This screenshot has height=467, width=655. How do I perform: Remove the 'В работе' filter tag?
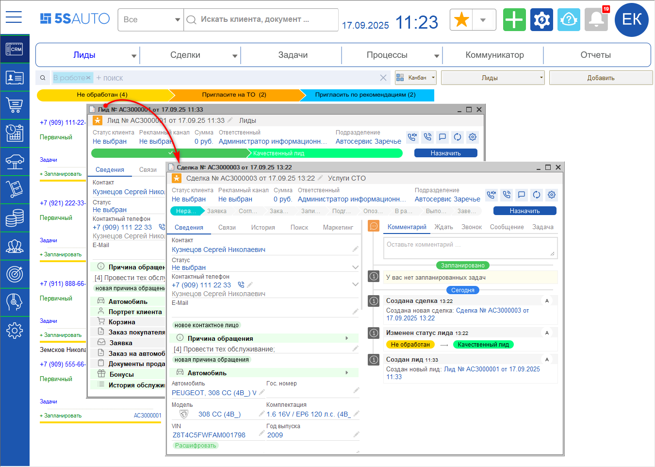[88, 78]
